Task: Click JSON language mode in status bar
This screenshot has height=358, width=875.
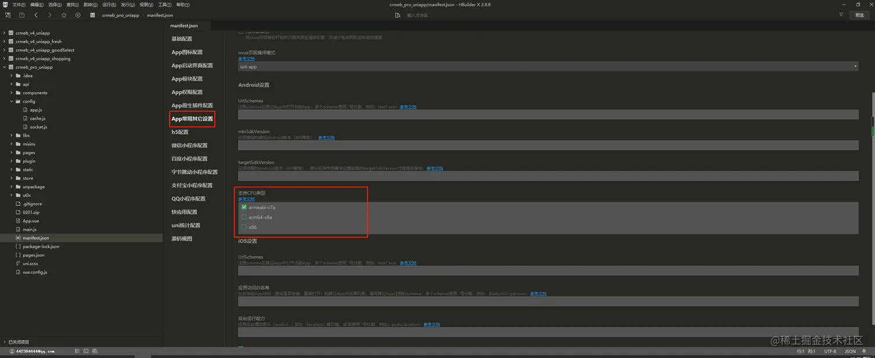Action: 850,351
